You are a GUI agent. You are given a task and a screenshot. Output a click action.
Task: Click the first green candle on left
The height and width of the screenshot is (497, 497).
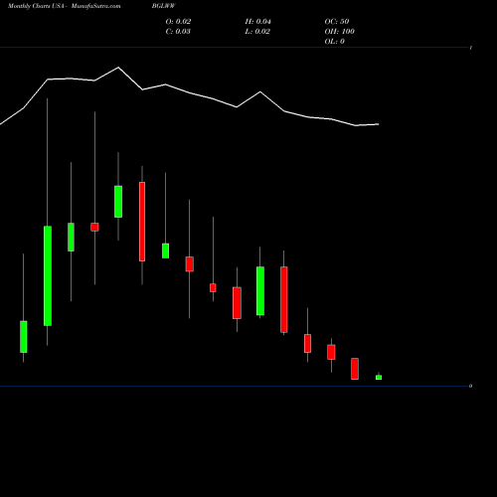point(24,337)
